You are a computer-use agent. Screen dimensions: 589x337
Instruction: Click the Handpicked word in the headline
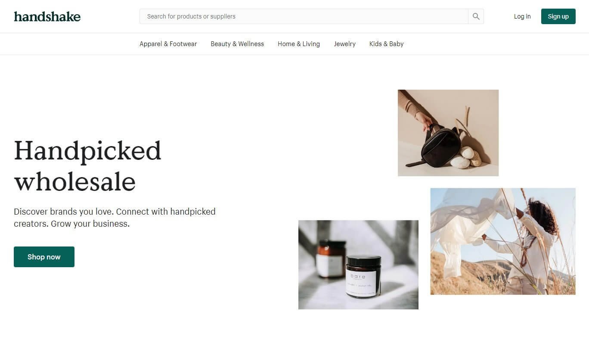point(87,151)
